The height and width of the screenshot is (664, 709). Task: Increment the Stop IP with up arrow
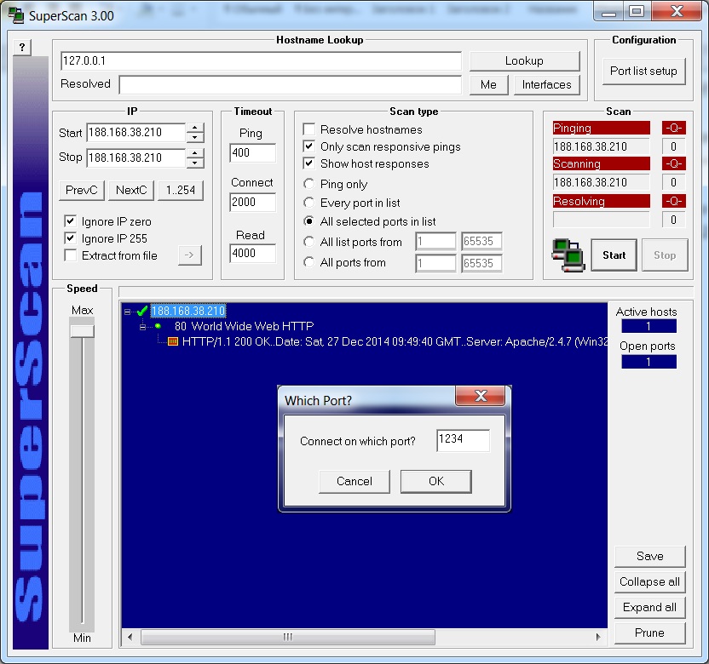point(195,153)
